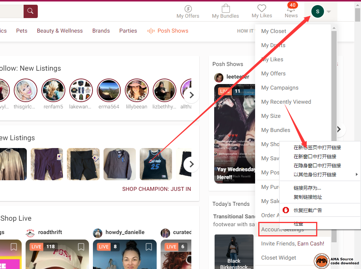Bookmark the howdy_danielle live show

tap(149, 247)
